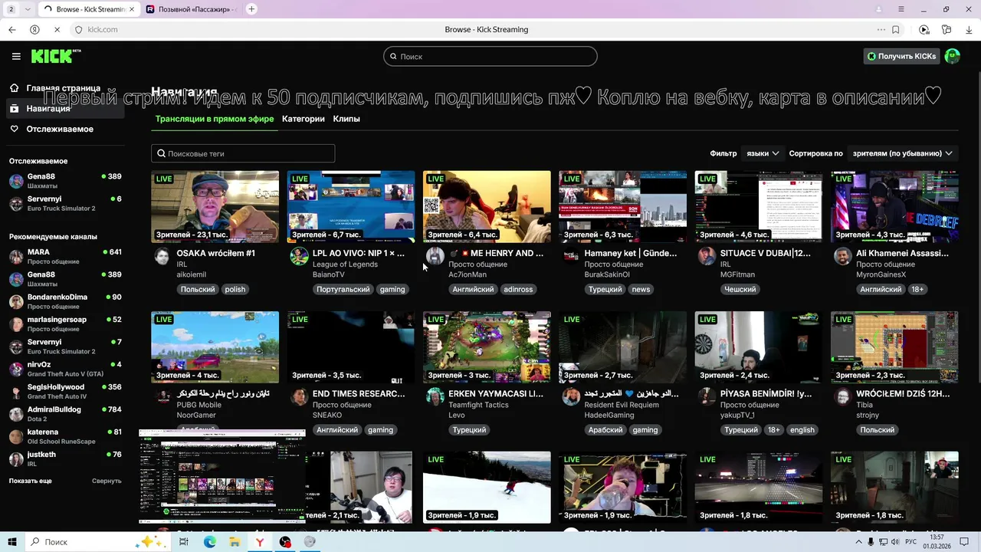This screenshot has height=552, width=981.
Task: Click aikoiemil streamer avatar
Action: [162, 256]
